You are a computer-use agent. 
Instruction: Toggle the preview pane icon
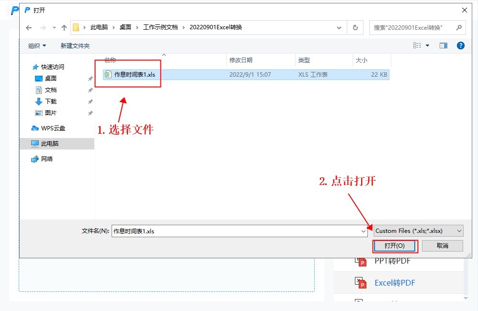click(443, 46)
